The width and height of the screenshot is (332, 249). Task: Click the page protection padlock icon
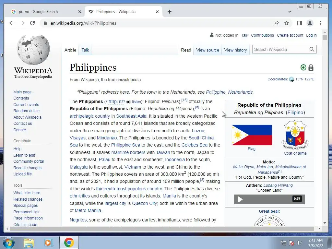311,67
